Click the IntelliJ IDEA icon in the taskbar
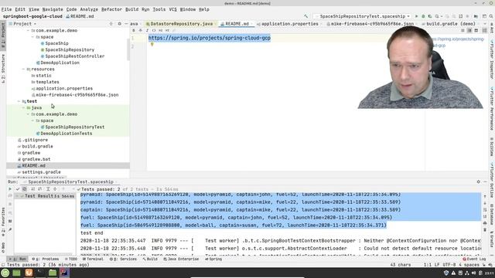 (x=64, y=273)
